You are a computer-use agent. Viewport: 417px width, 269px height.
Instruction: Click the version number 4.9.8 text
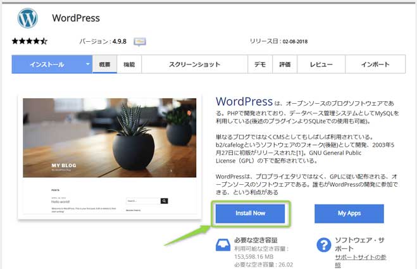(x=120, y=42)
